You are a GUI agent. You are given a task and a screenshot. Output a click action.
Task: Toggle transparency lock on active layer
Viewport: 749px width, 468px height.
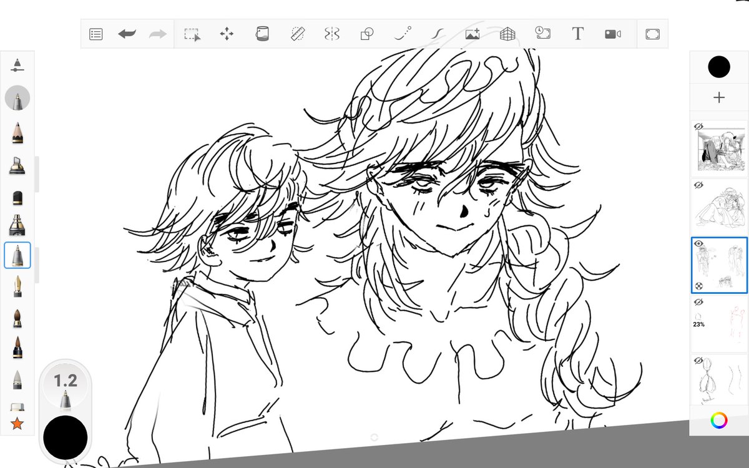coord(699,286)
